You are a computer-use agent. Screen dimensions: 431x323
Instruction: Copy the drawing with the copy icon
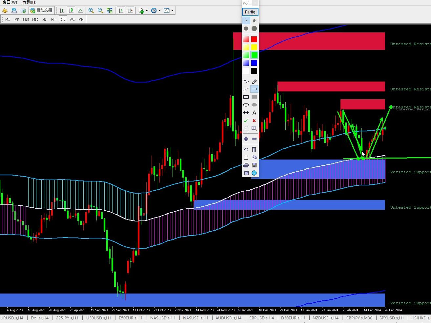[254, 157]
